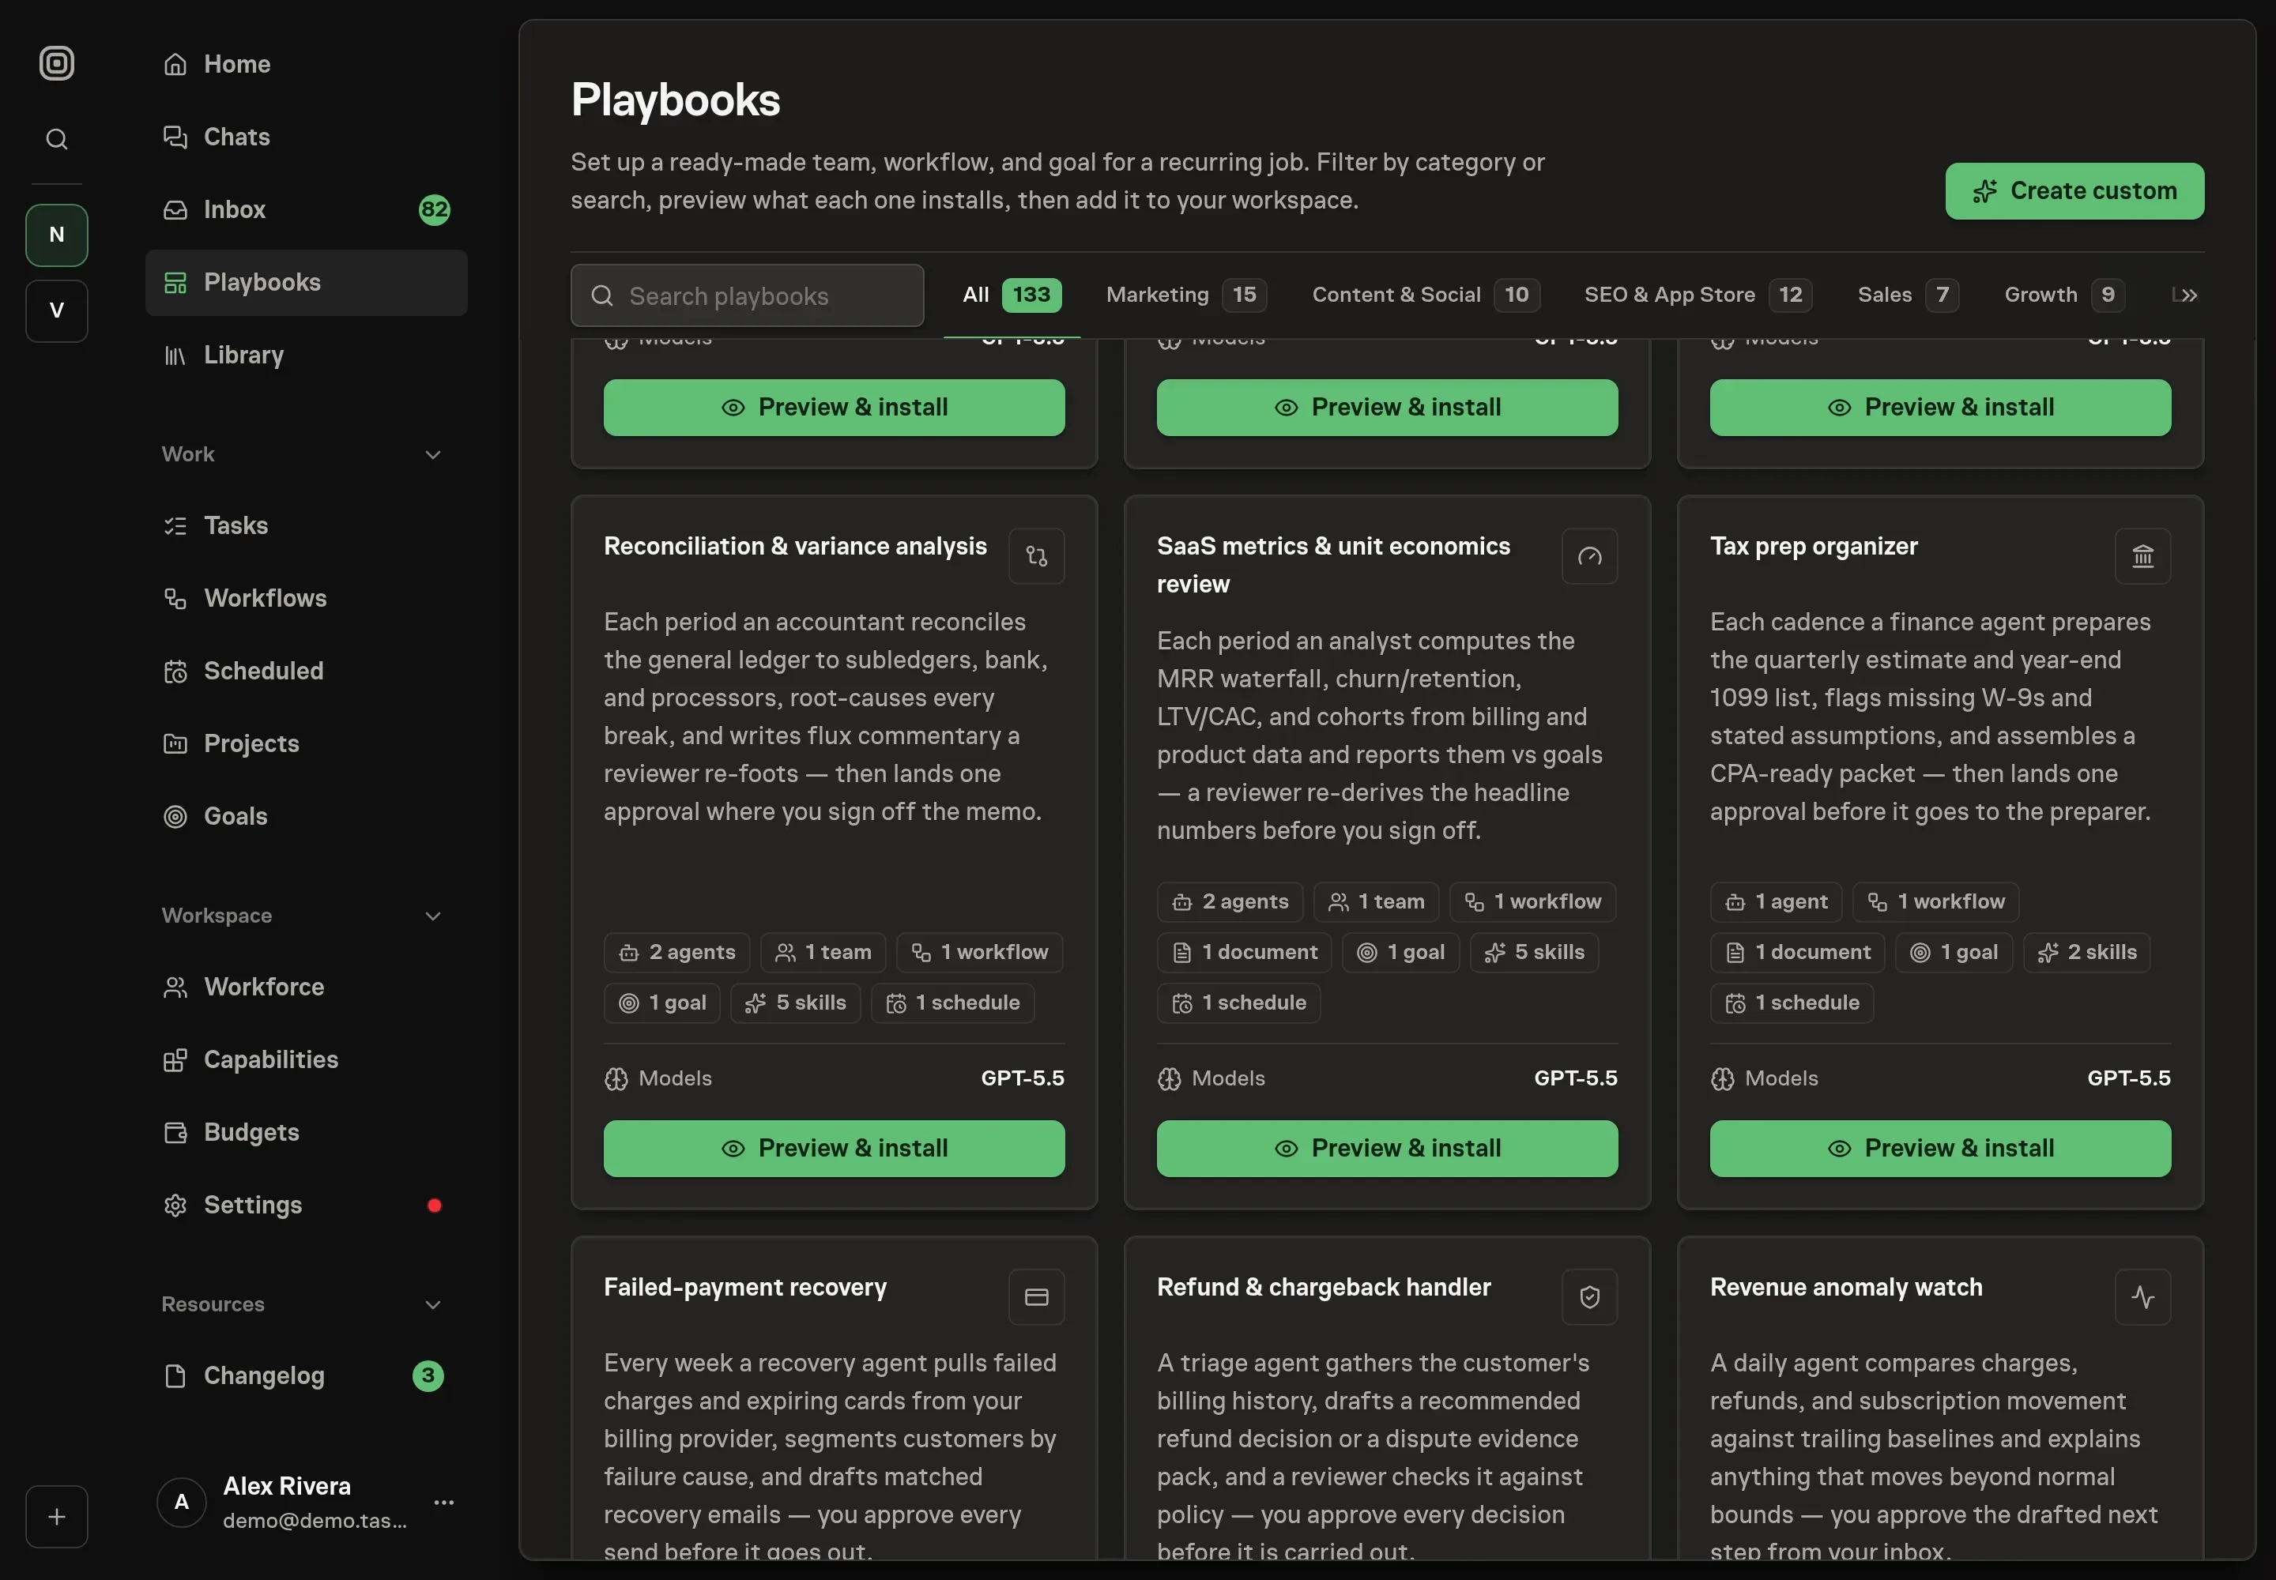The height and width of the screenshot is (1580, 2276).
Task: Collapse the Resources section
Action: (x=433, y=1305)
